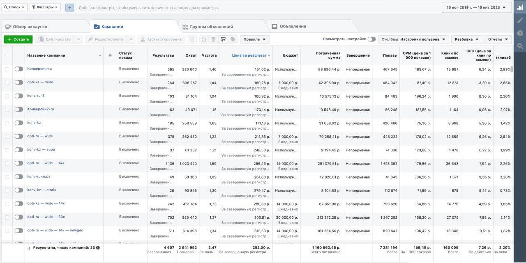Open the Отчеты dropdown

coord(498,39)
